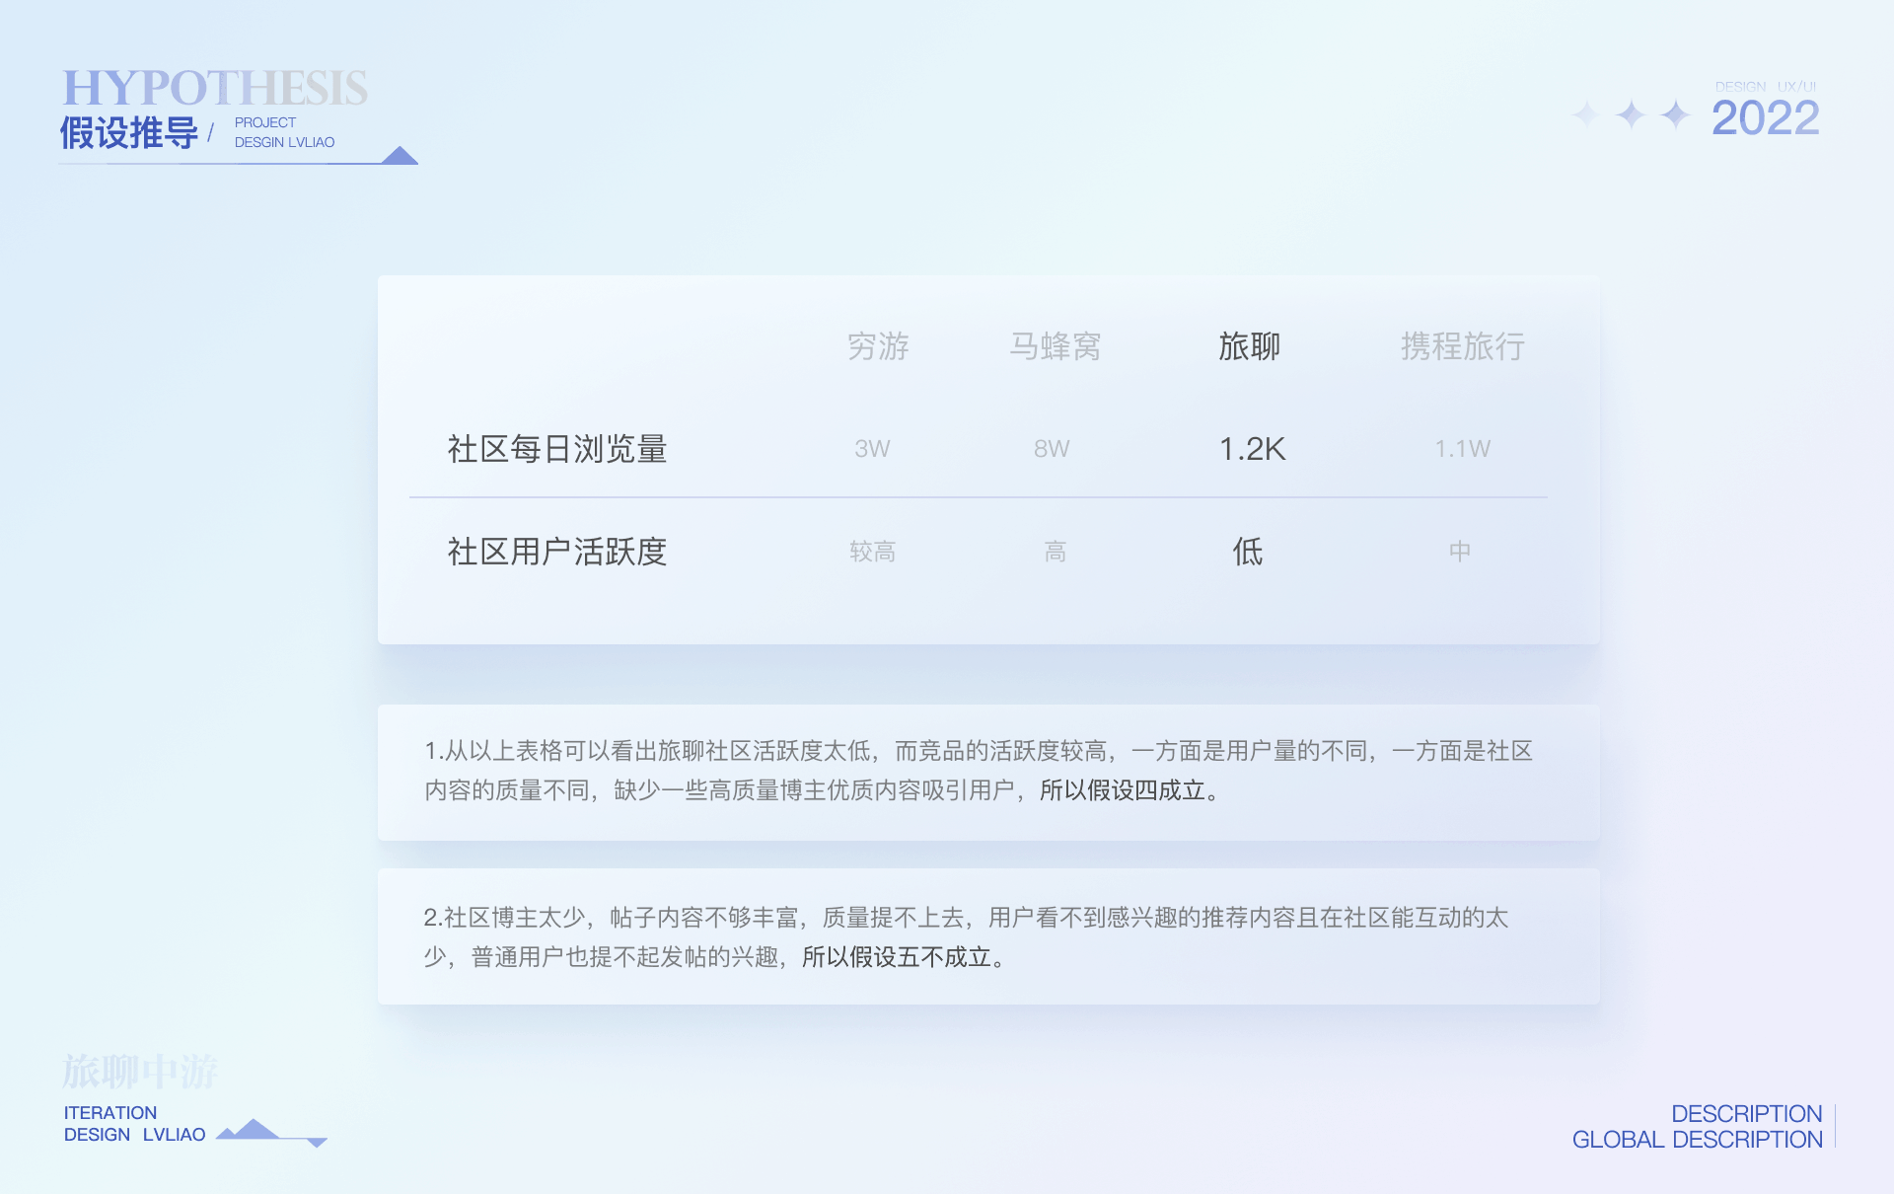1894x1194 pixels.
Task: Click the 低 activity cell under 旅聊
Action: point(1248,552)
